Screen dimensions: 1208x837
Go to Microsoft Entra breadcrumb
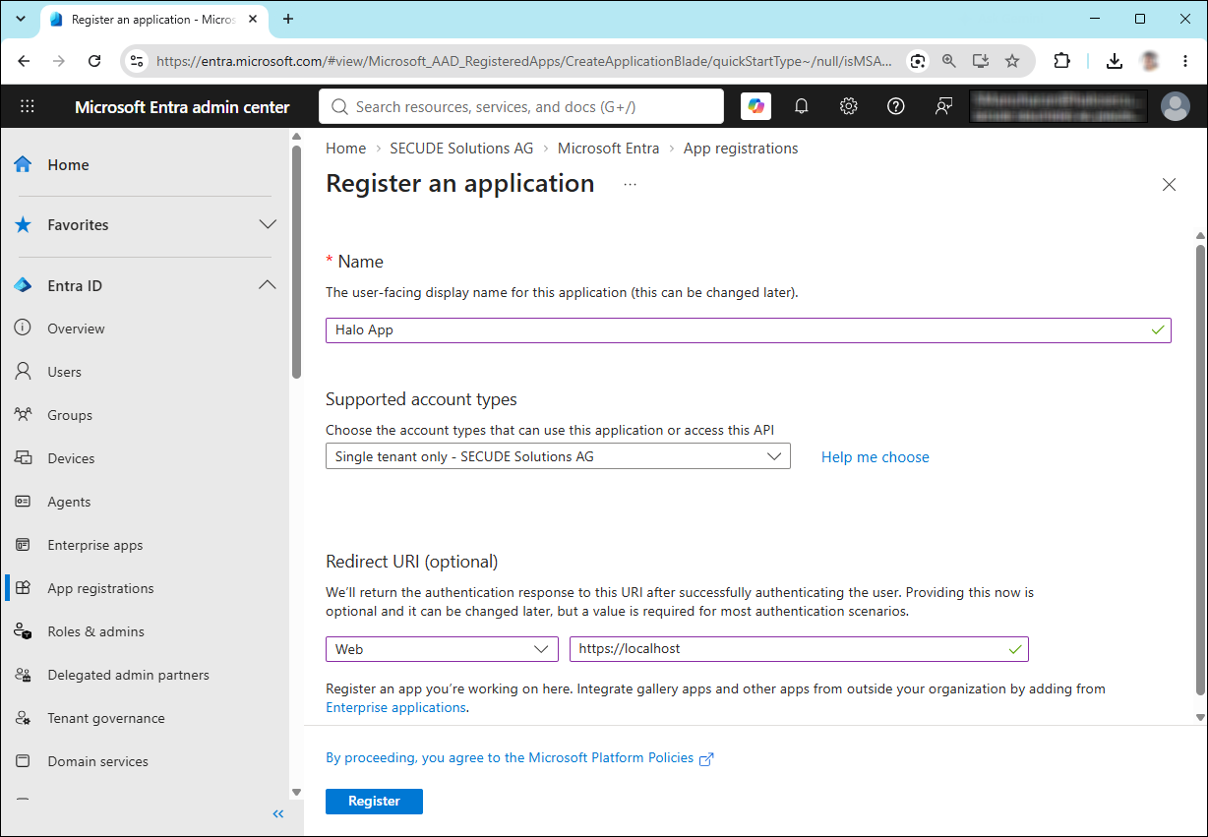pos(608,149)
